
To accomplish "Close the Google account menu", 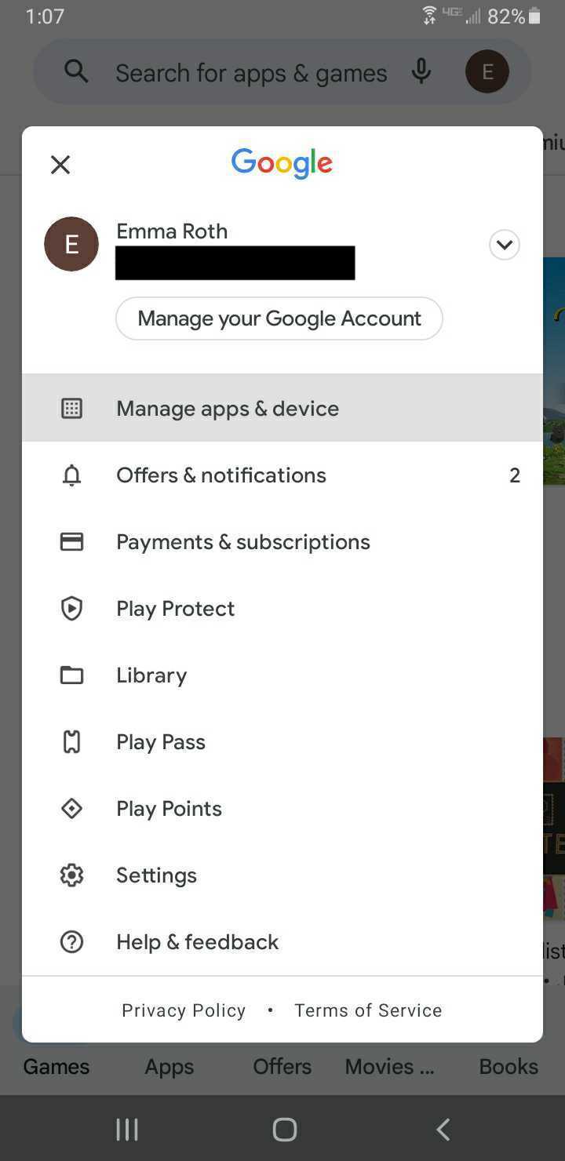I will click(60, 165).
